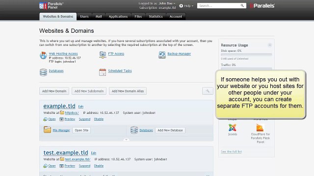Open the FTP Access link
Screen dimensions: 314x176
click(x=116, y=53)
